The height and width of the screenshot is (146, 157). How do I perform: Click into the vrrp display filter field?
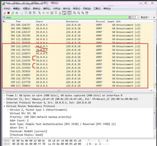67,17
